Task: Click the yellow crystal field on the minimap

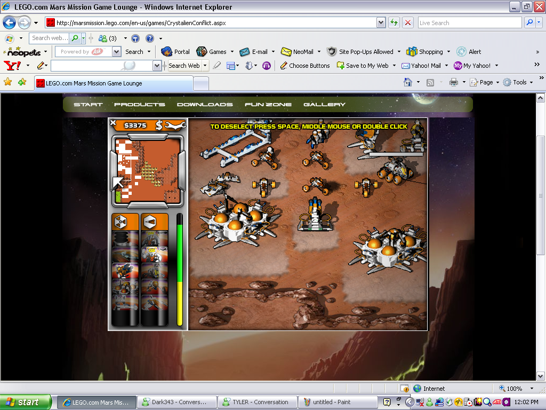Action: pos(151,174)
